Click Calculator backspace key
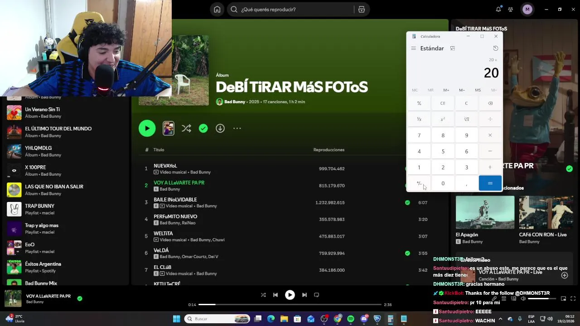The image size is (580, 326). click(490, 103)
